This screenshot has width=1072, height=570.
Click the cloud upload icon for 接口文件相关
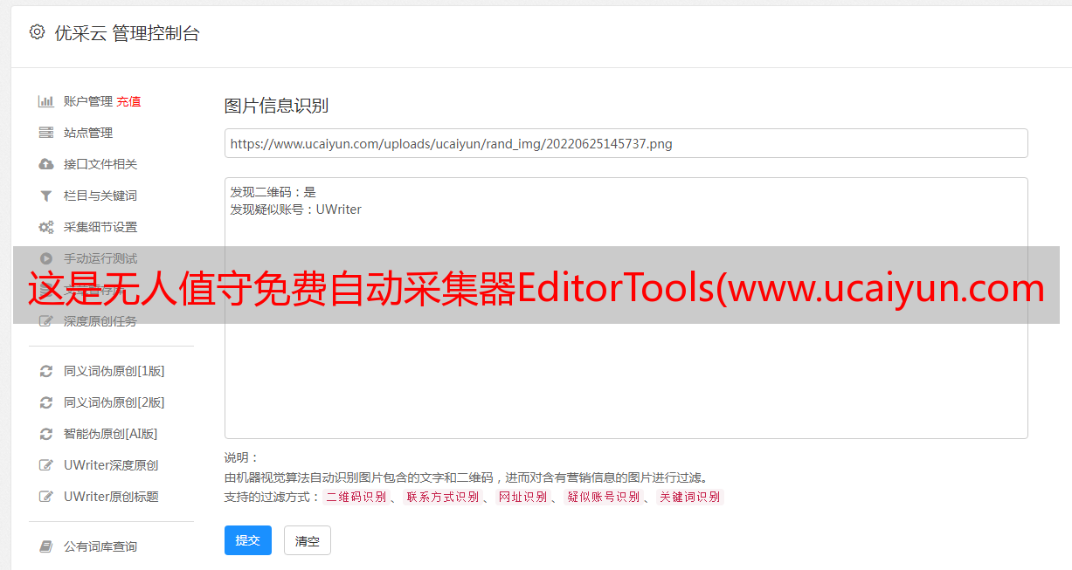click(46, 164)
